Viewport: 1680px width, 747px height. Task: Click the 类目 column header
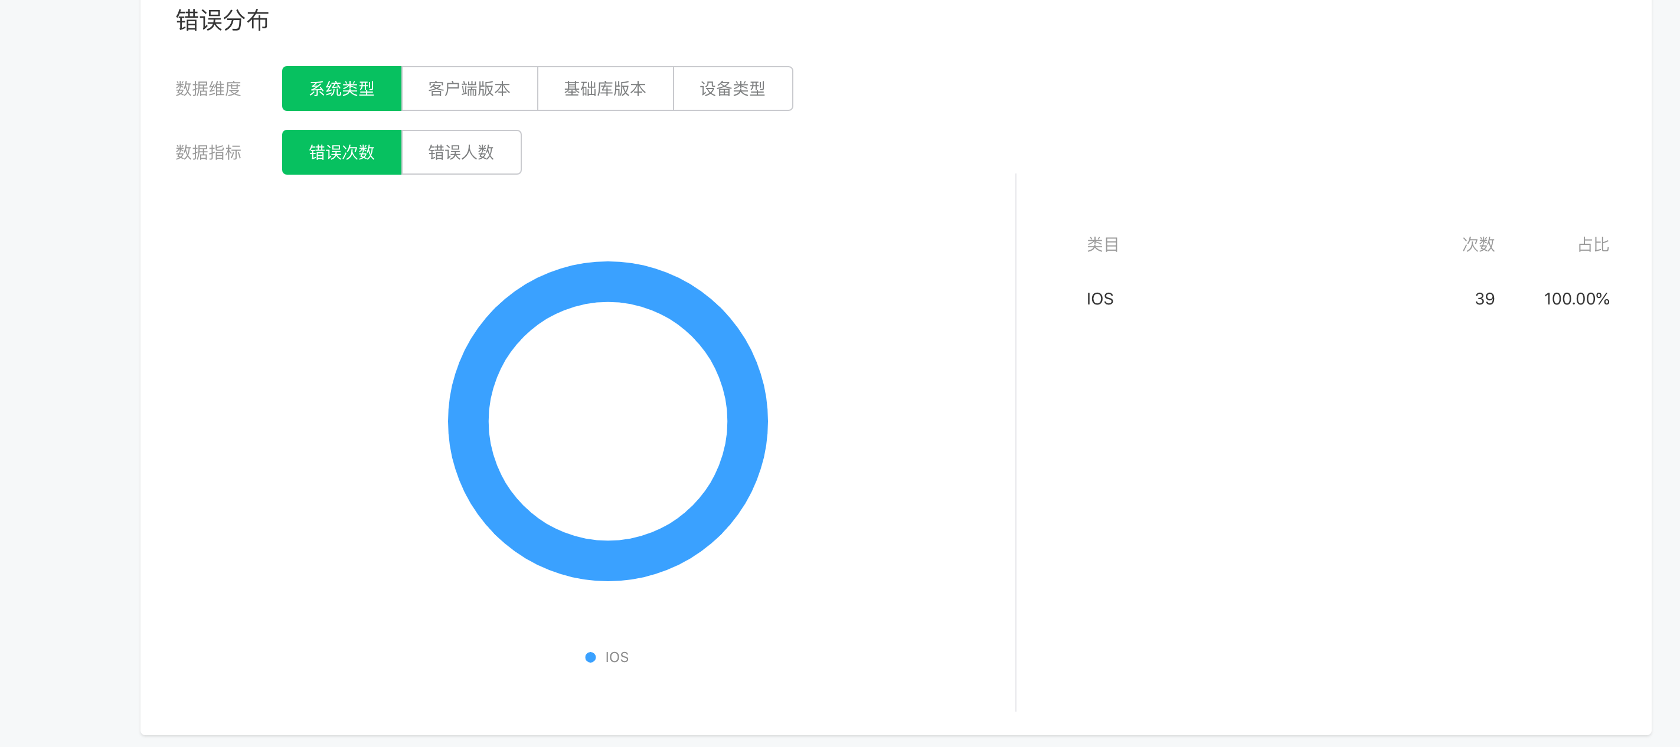click(x=1102, y=244)
